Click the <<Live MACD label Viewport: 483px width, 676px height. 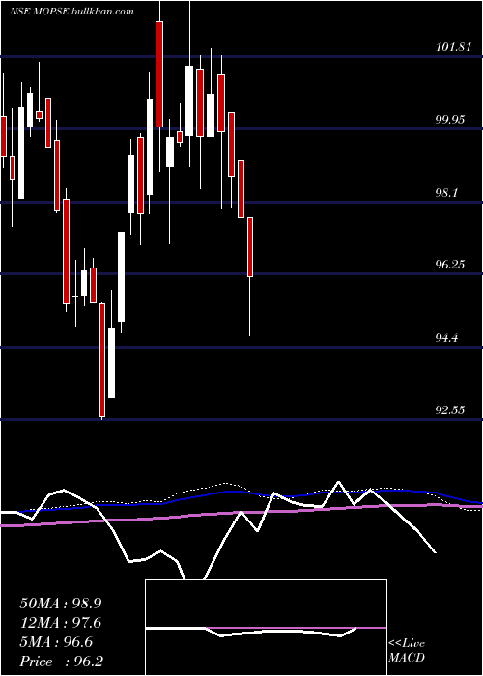pos(407,650)
